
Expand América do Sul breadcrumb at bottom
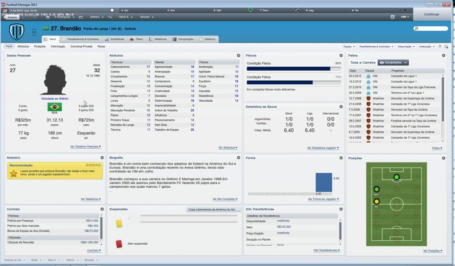click(15, 260)
